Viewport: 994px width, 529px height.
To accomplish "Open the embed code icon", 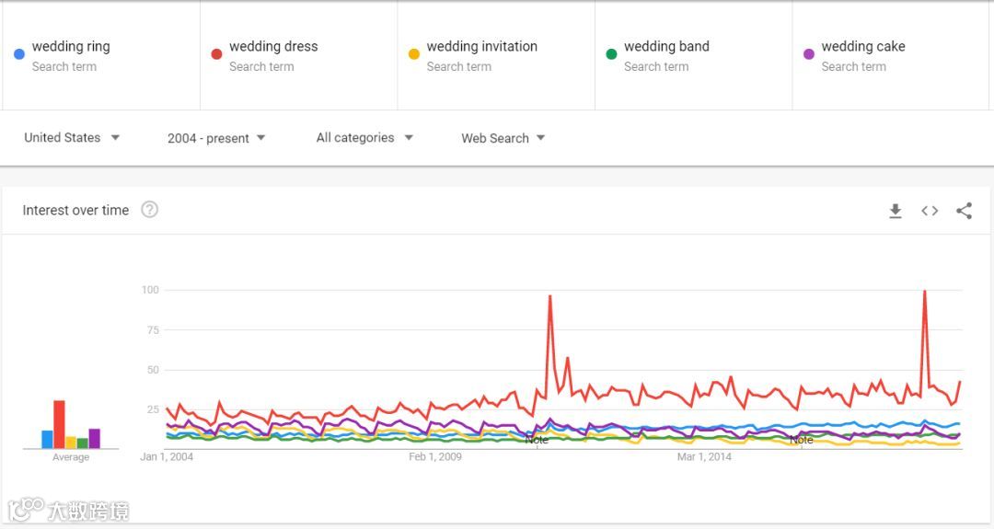I will 930,211.
